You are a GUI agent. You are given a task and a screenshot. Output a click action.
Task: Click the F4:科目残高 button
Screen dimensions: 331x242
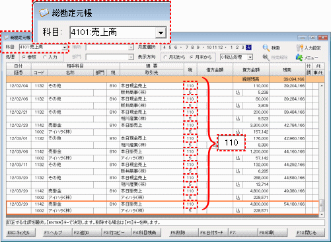[x=146, y=232]
